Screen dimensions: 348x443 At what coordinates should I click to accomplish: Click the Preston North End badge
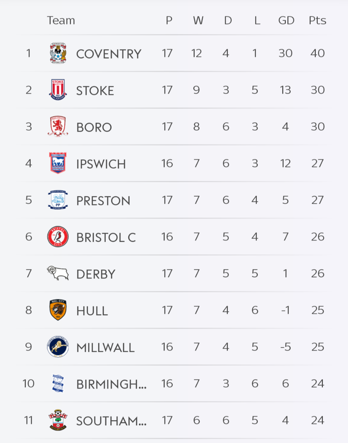click(58, 200)
